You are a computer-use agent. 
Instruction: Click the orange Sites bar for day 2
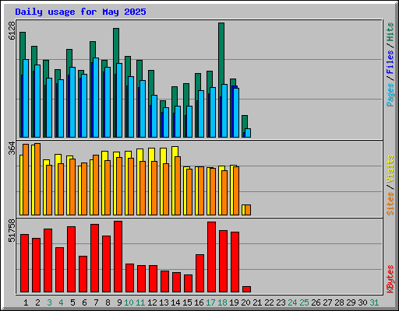pos(37,179)
